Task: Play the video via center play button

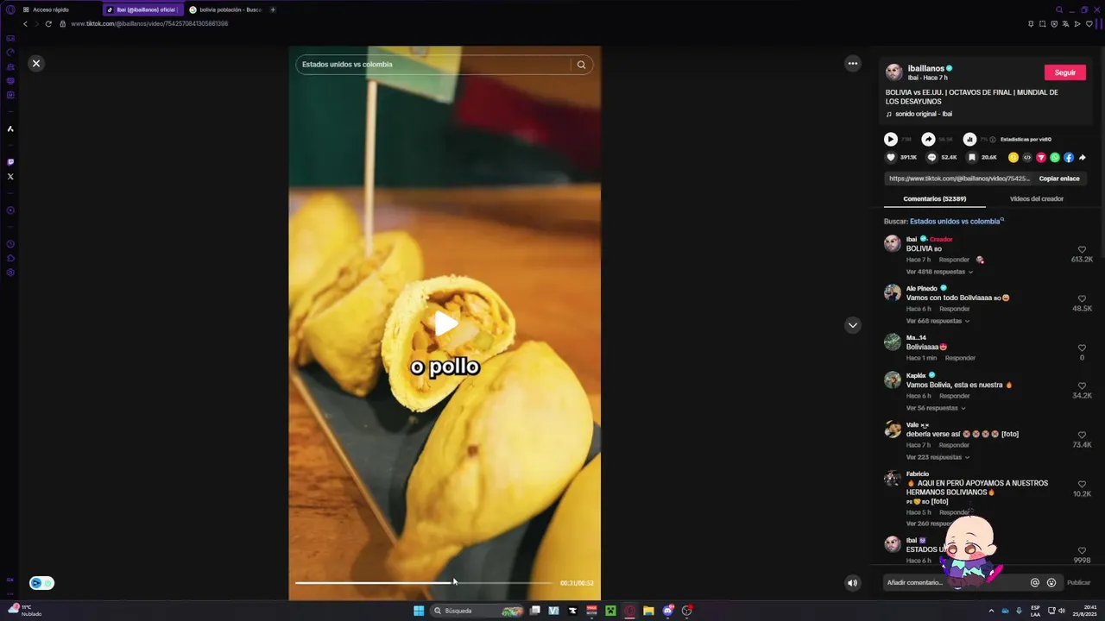Action: pos(445,323)
